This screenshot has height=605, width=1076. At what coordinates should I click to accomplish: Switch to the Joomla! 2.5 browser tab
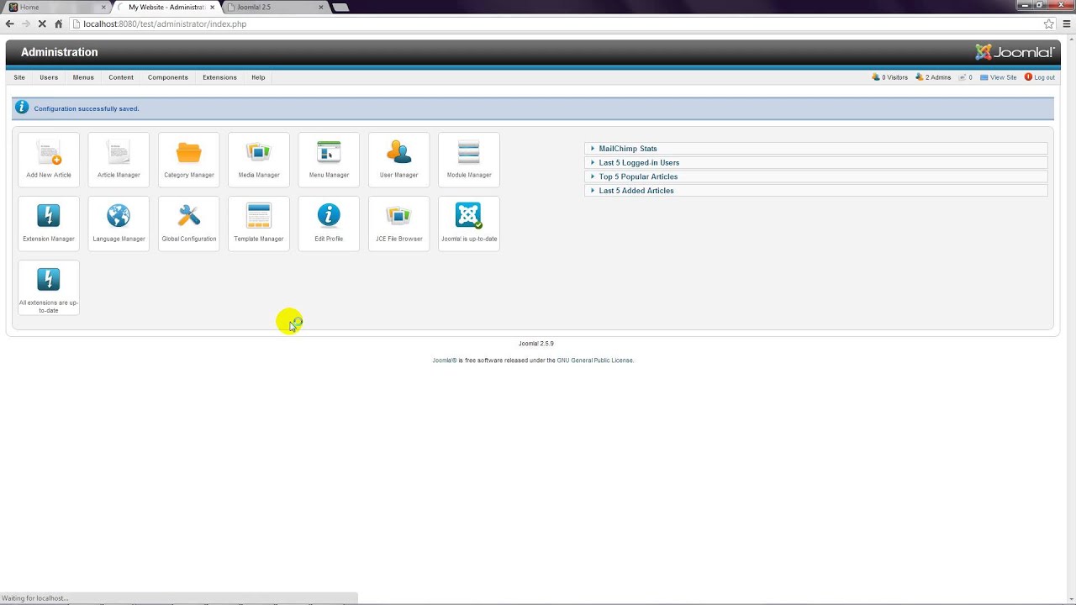pyautogui.click(x=276, y=8)
